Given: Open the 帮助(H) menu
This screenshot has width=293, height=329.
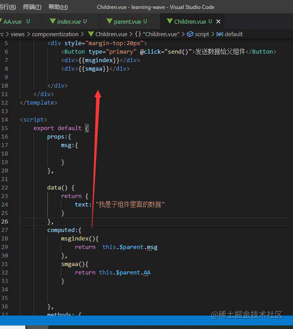Looking at the screenshot, I should 58,7.
